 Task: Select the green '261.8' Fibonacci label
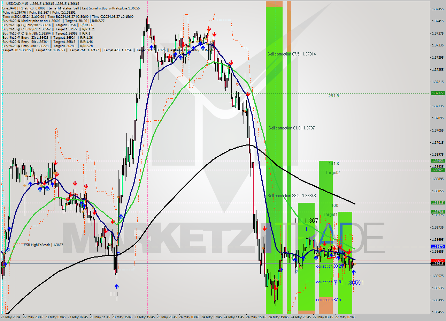pyautogui.click(x=333, y=96)
